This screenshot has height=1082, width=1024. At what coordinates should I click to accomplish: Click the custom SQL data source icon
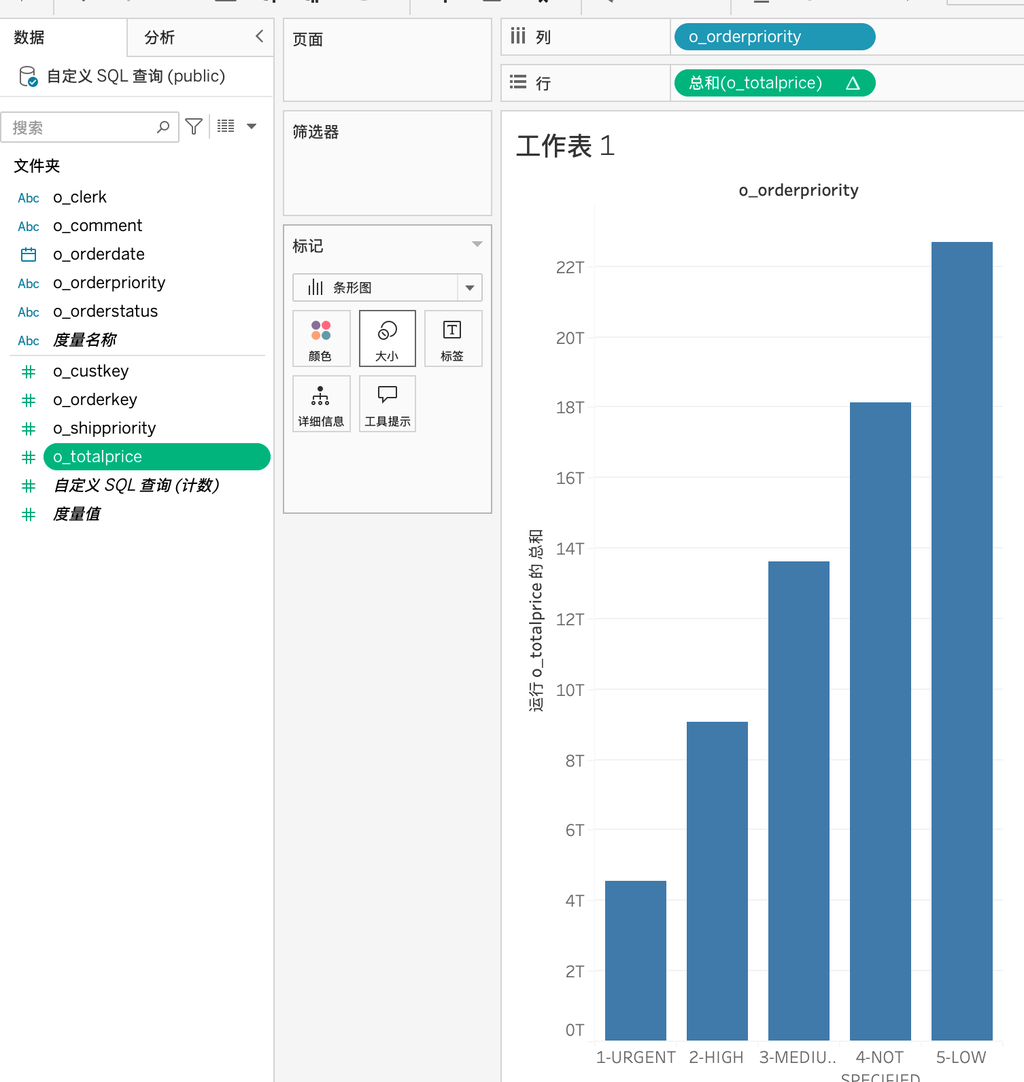coord(28,76)
